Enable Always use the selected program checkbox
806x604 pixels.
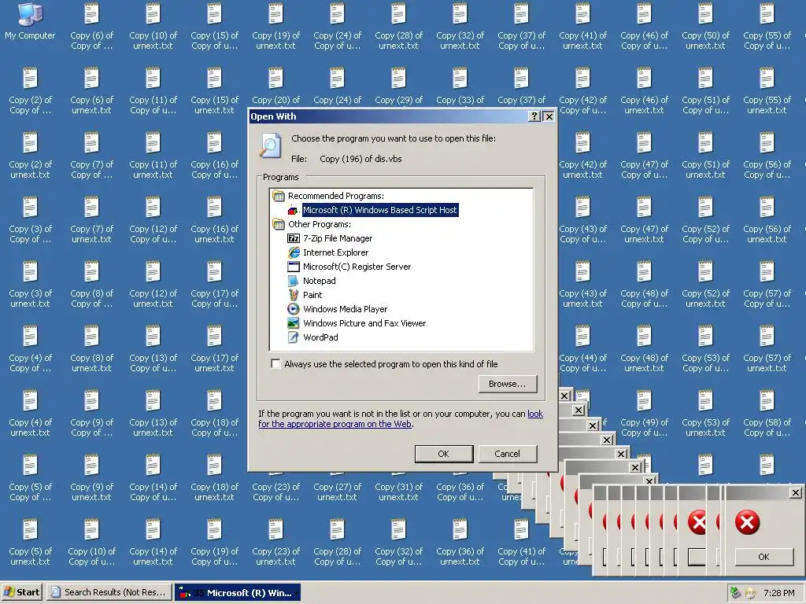[x=275, y=364]
